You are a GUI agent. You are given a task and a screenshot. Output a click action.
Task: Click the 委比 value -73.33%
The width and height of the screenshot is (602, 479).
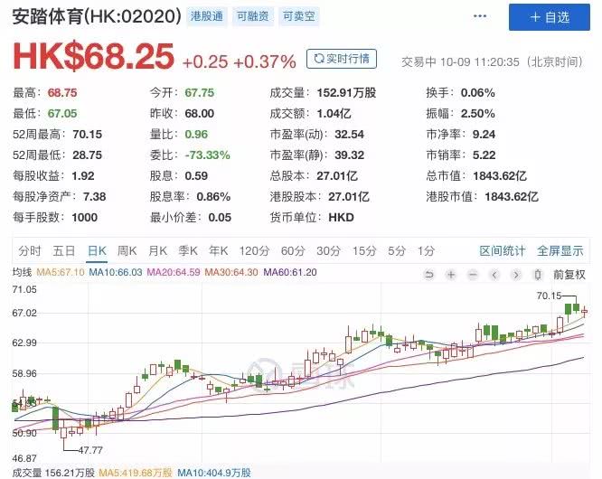(x=207, y=155)
